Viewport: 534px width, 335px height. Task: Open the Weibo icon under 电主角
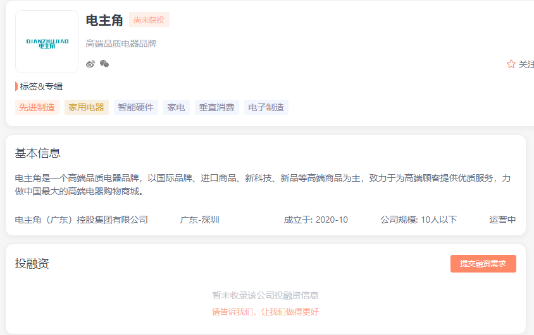click(x=90, y=64)
